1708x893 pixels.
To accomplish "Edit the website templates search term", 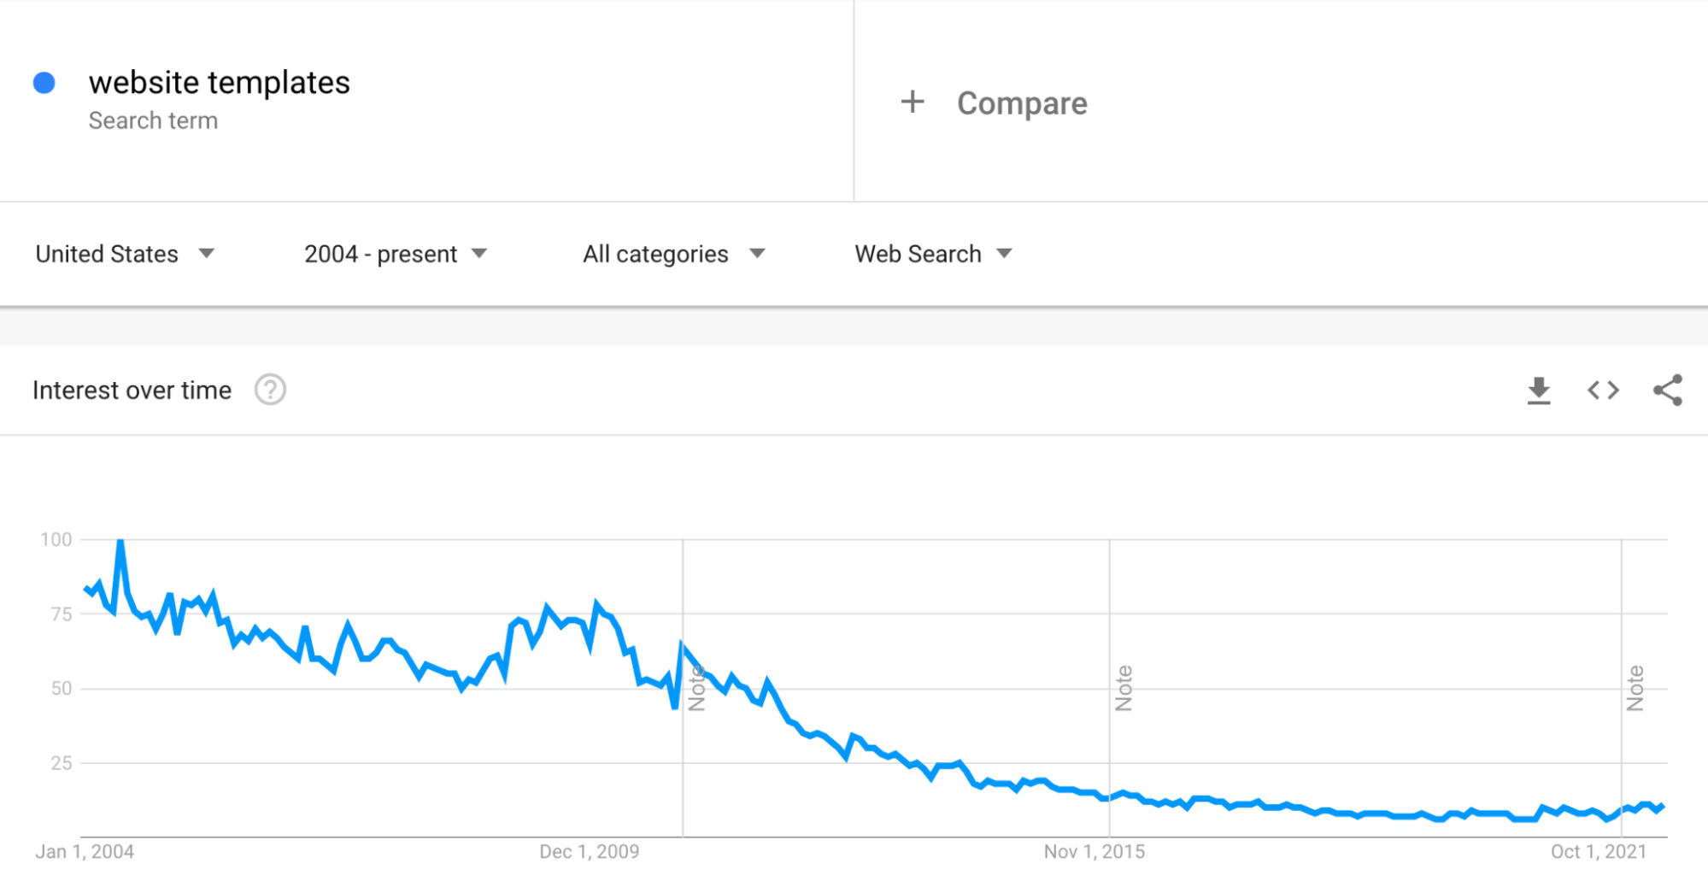I will tap(220, 83).
